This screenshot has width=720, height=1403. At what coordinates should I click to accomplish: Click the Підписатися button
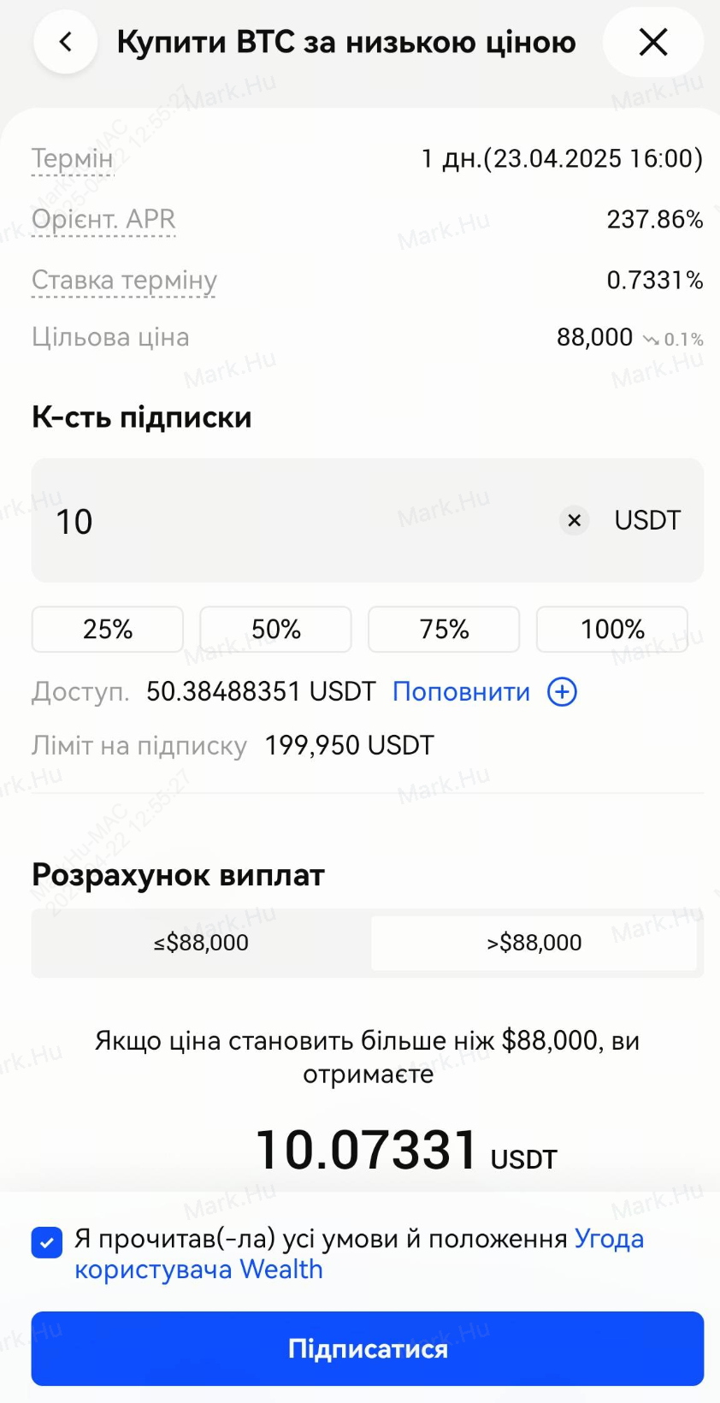(368, 1349)
